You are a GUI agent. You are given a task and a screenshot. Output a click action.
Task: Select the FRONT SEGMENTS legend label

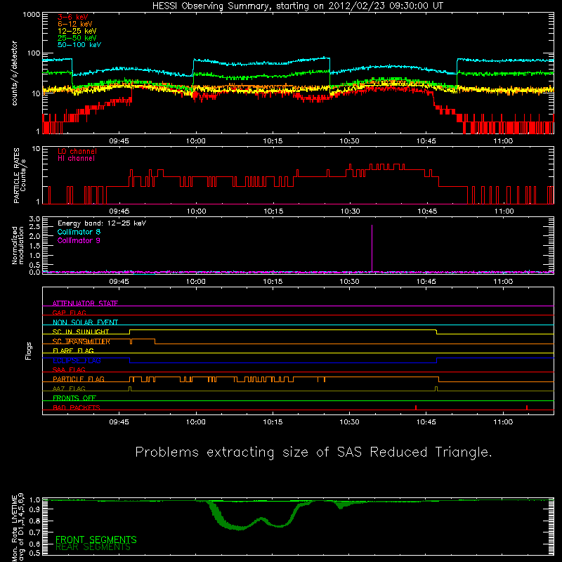tap(96, 540)
